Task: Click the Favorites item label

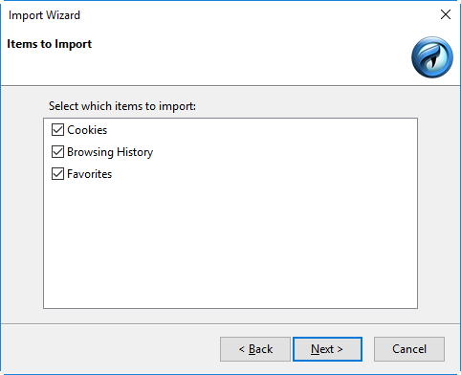Action: coord(90,174)
